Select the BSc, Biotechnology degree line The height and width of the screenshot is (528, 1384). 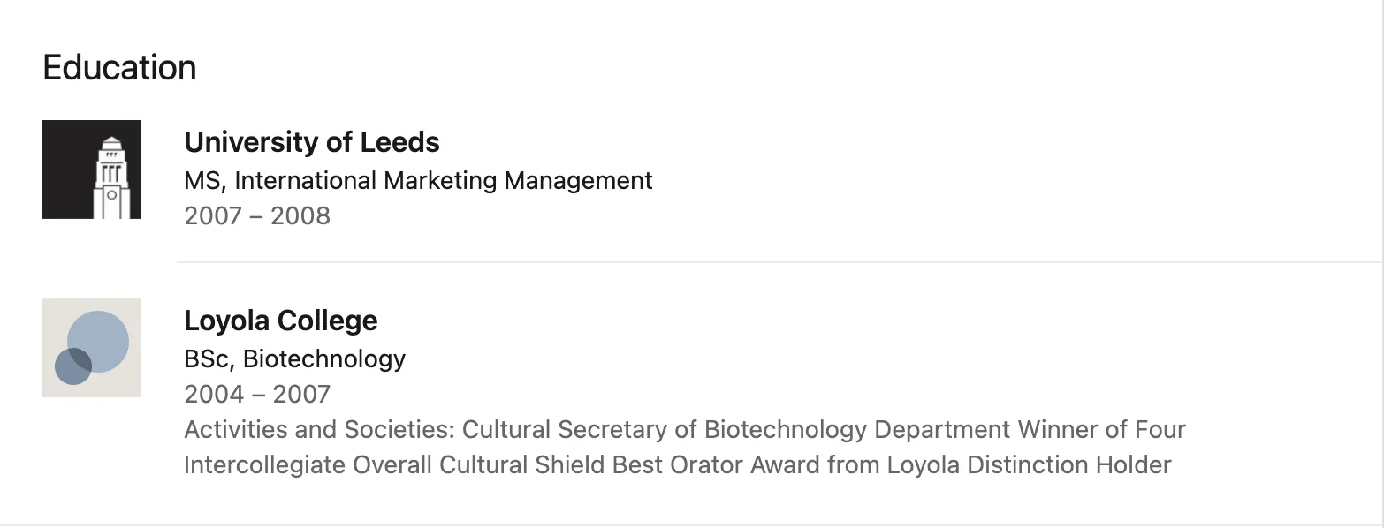(294, 358)
